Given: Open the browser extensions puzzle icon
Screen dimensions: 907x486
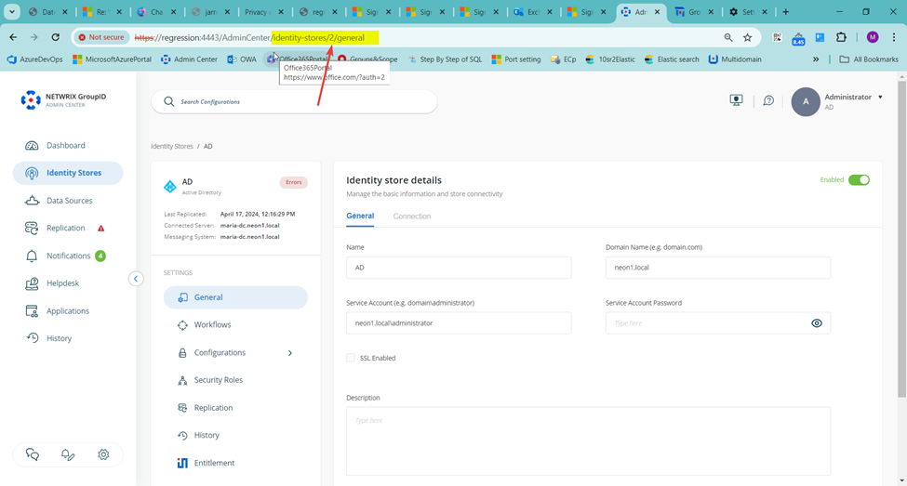Looking at the screenshot, I should tap(841, 37).
